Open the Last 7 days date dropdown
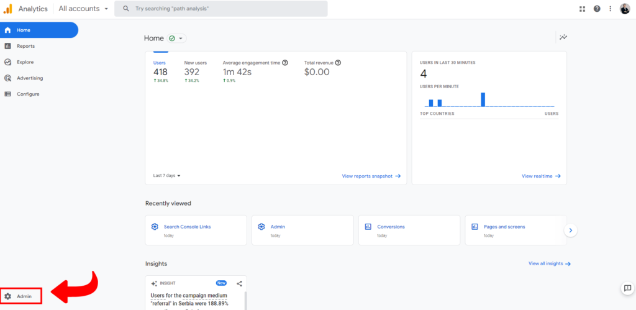 click(x=167, y=176)
